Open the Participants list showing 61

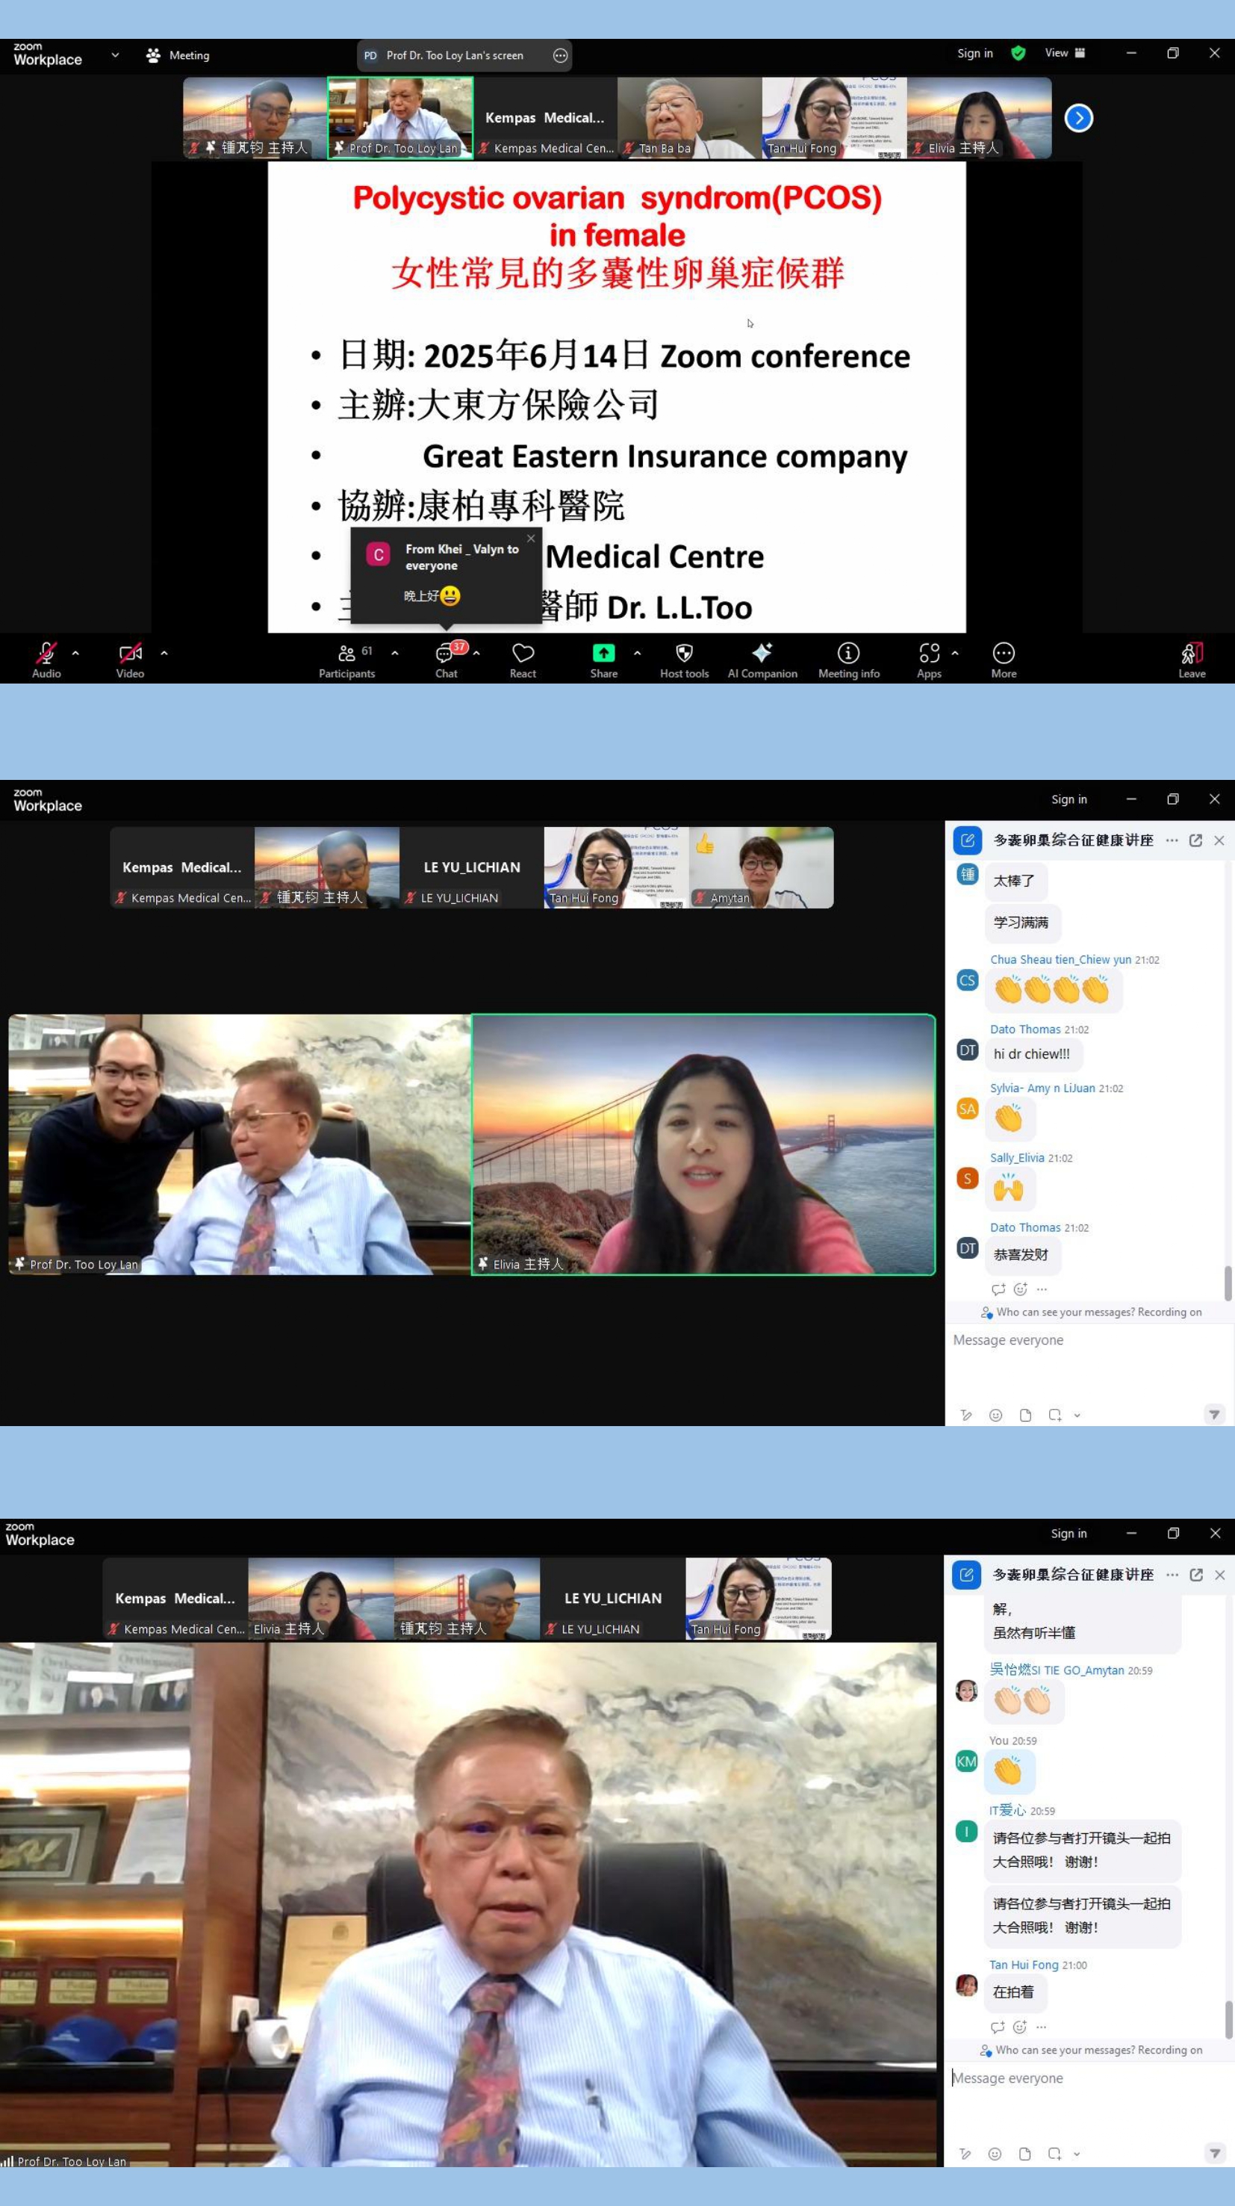pos(346,657)
